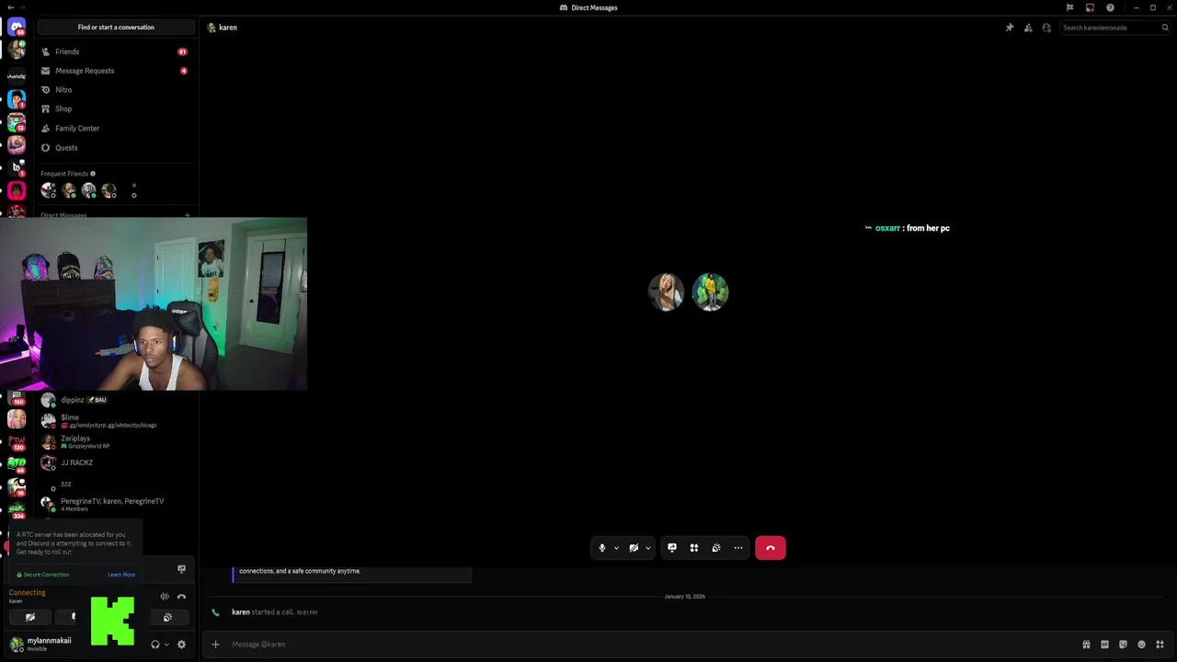
Task: Toggle camera button in voice panel
Action: click(x=30, y=617)
